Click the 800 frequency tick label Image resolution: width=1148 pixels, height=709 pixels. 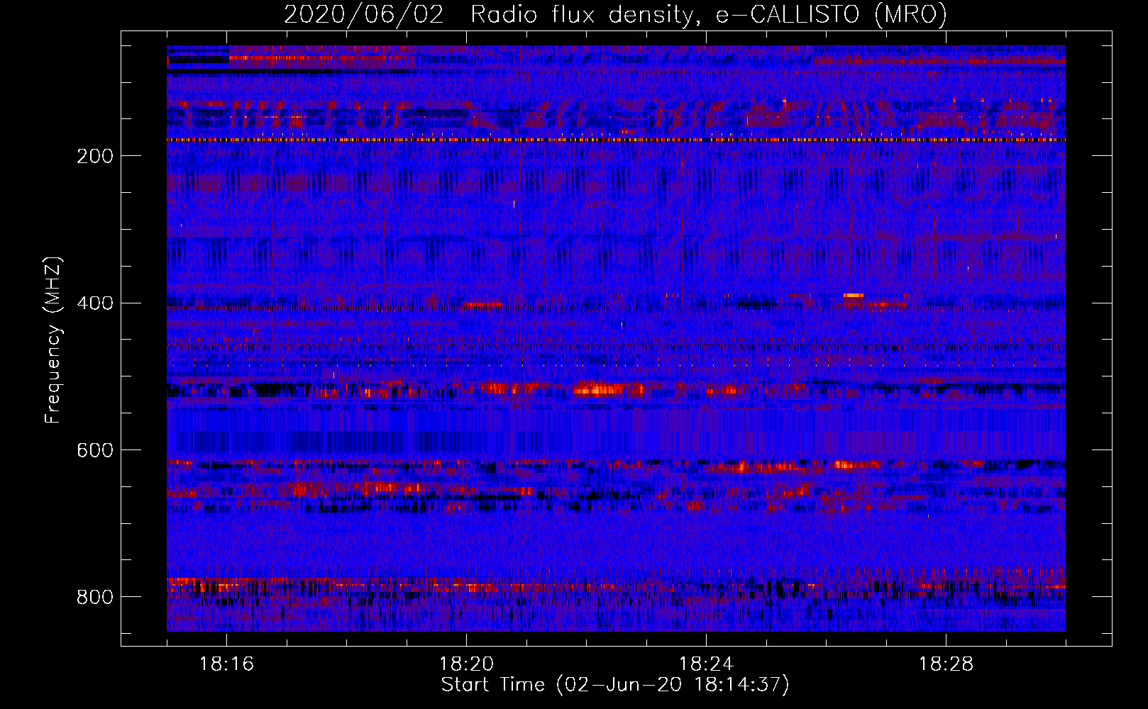(95, 597)
